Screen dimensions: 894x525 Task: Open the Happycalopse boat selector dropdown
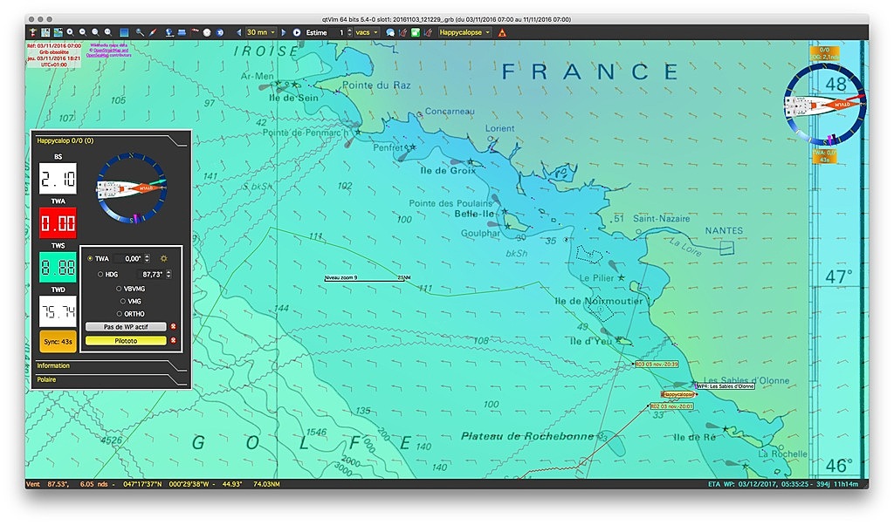tap(464, 32)
